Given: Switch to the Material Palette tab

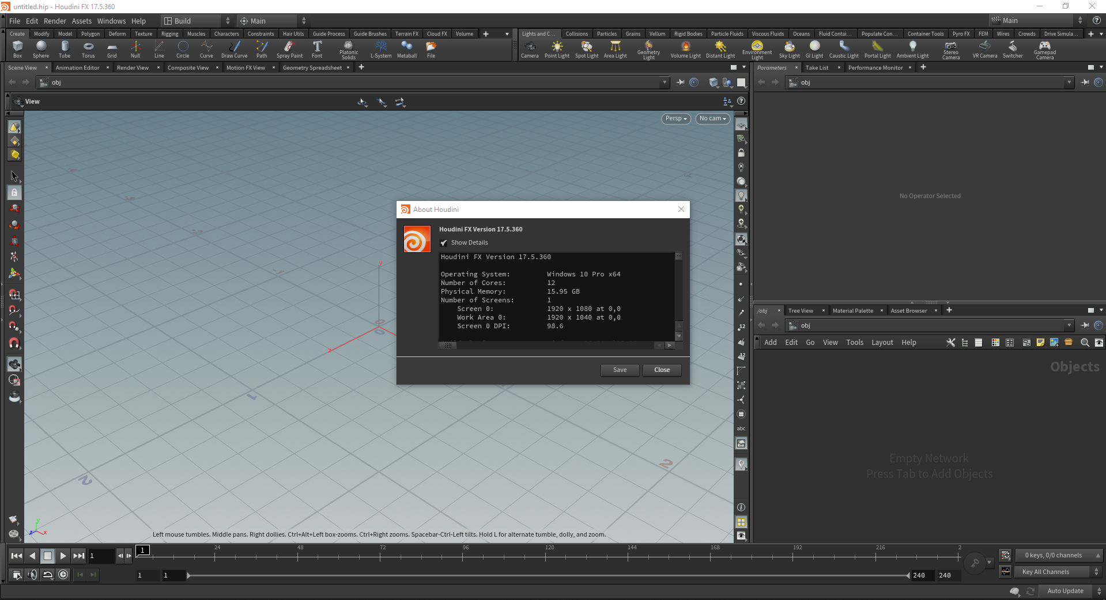Looking at the screenshot, I should coord(852,311).
